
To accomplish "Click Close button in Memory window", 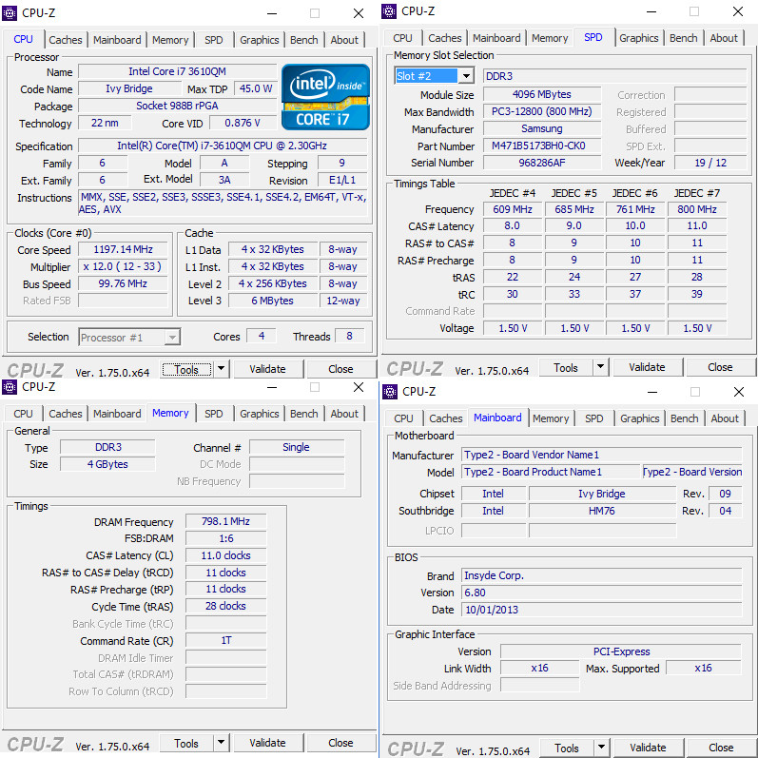I will (x=340, y=743).
